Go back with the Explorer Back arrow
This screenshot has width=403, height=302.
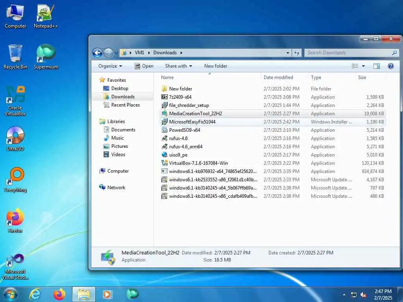coord(98,53)
